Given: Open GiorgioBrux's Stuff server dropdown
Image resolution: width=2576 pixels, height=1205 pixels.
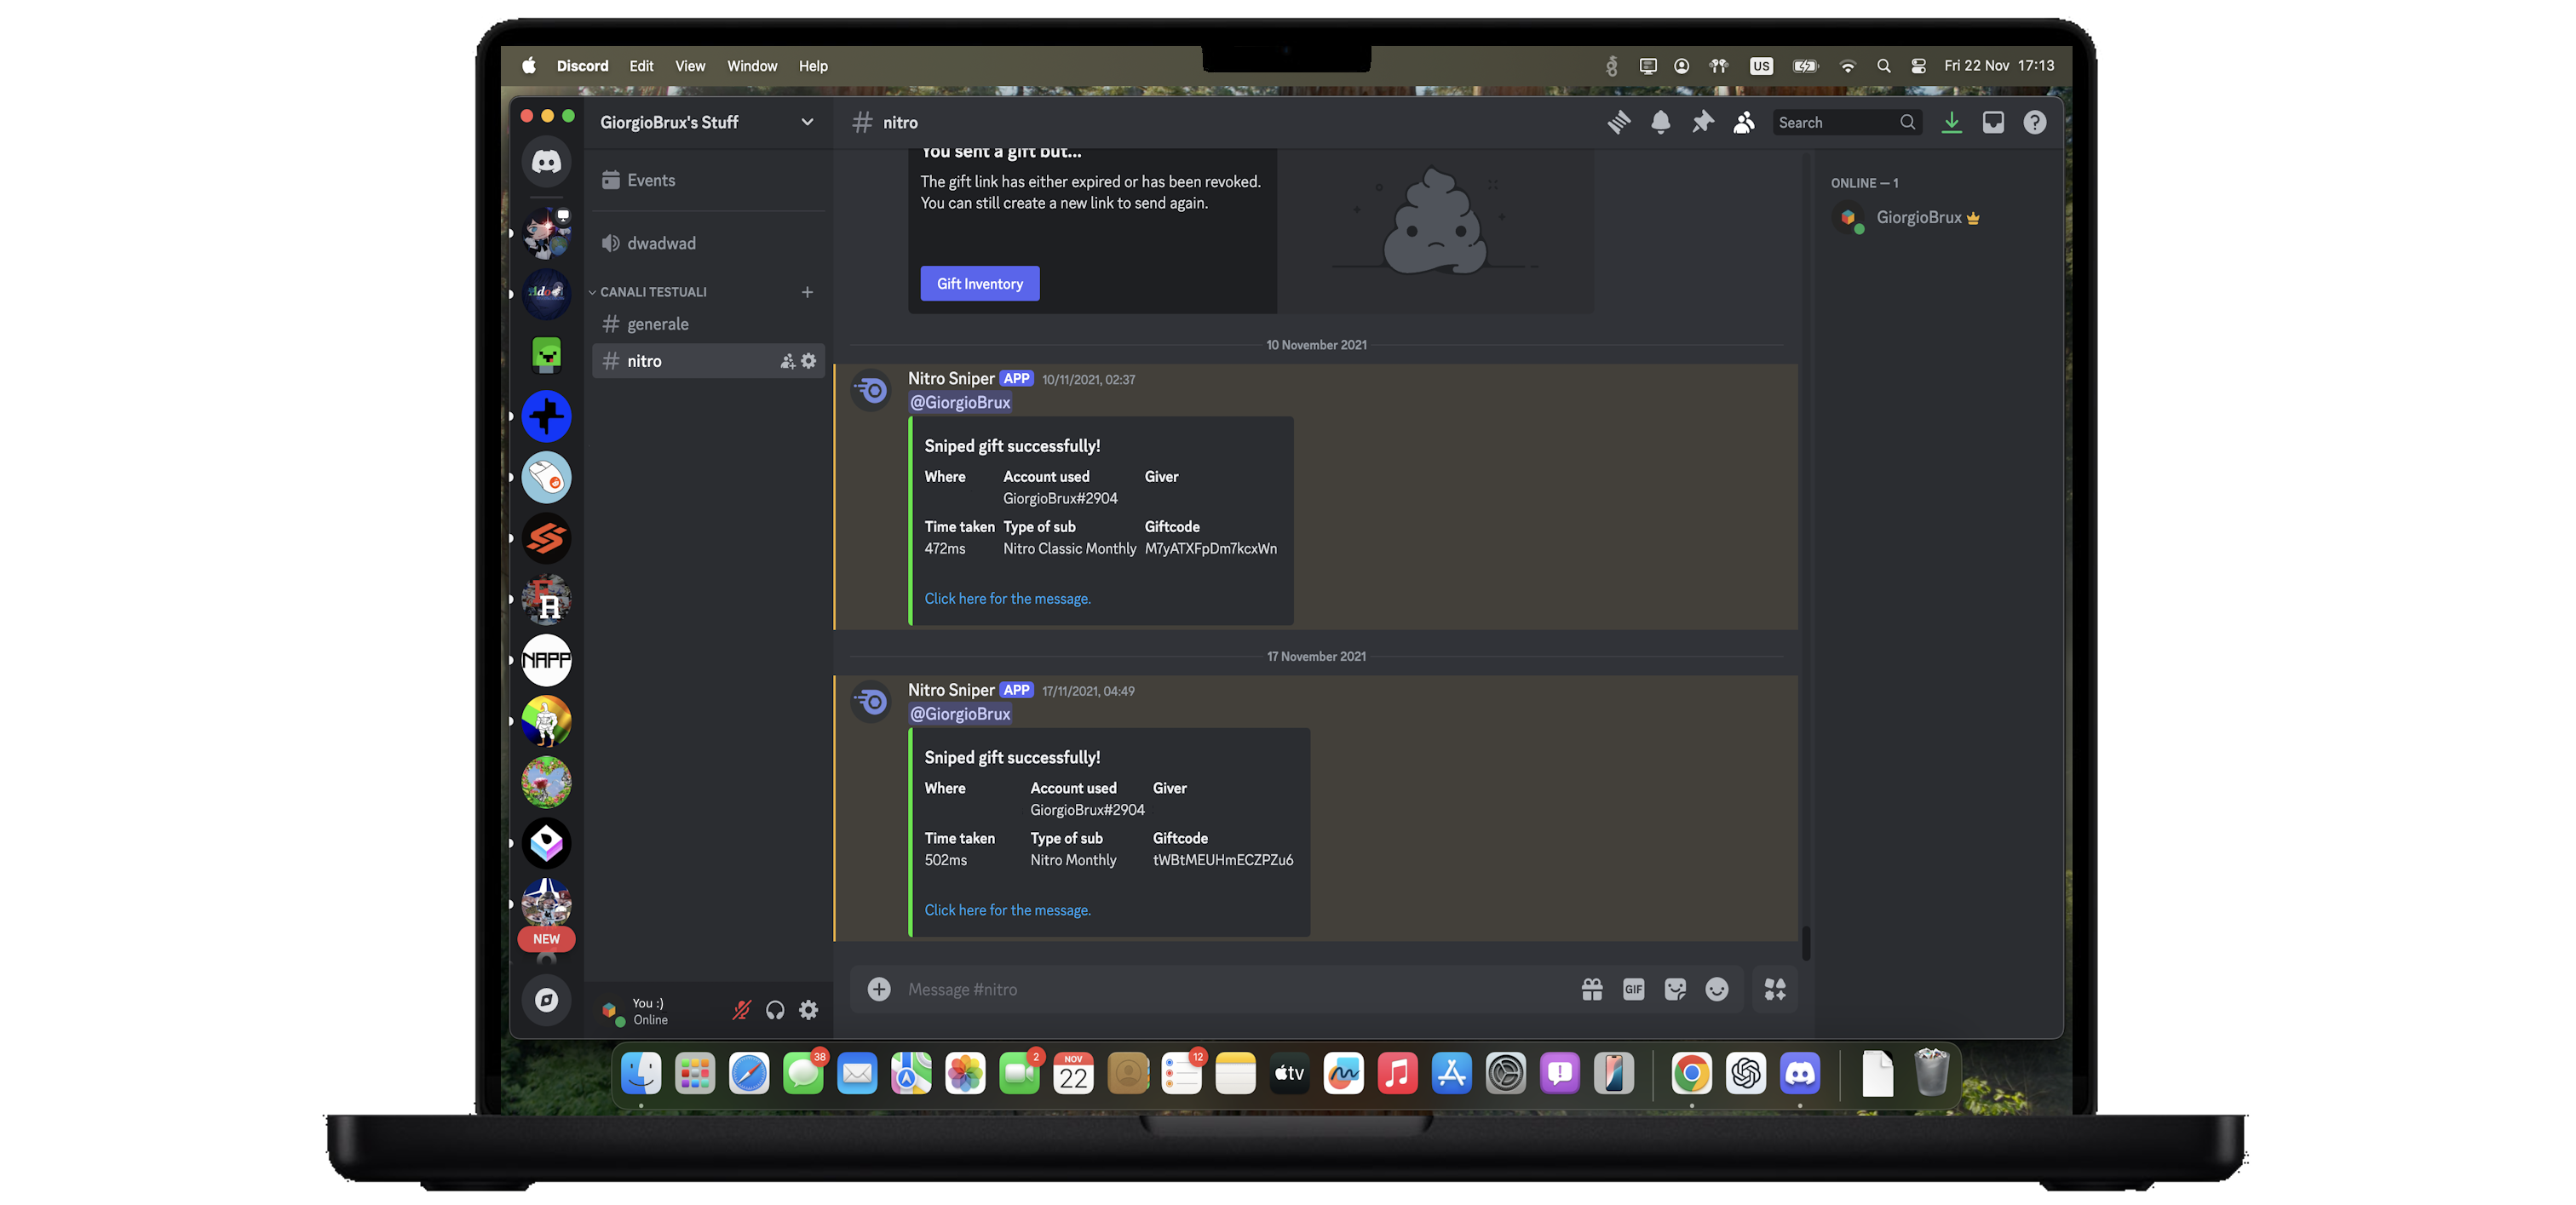Looking at the screenshot, I should coord(707,122).
